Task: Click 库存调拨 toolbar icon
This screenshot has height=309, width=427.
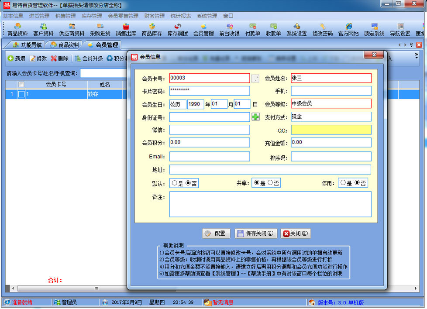Action: (x=177, y=30)
